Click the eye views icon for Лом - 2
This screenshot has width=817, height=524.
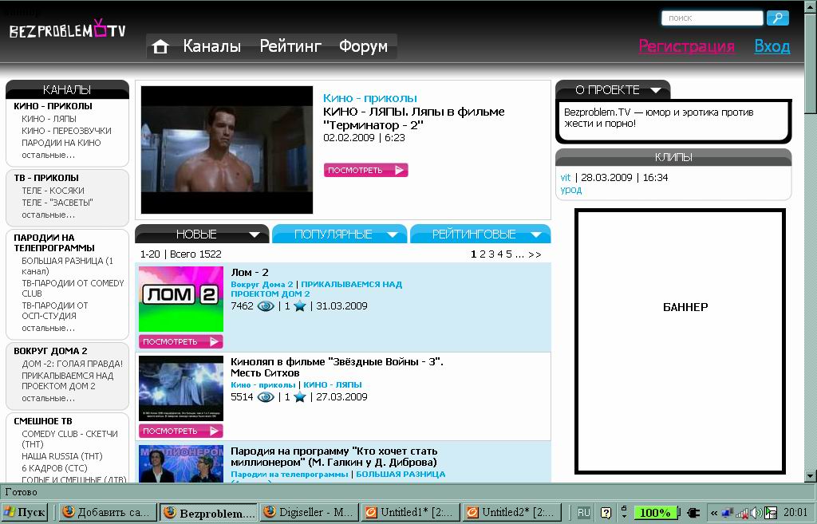[x=266, y=306]
